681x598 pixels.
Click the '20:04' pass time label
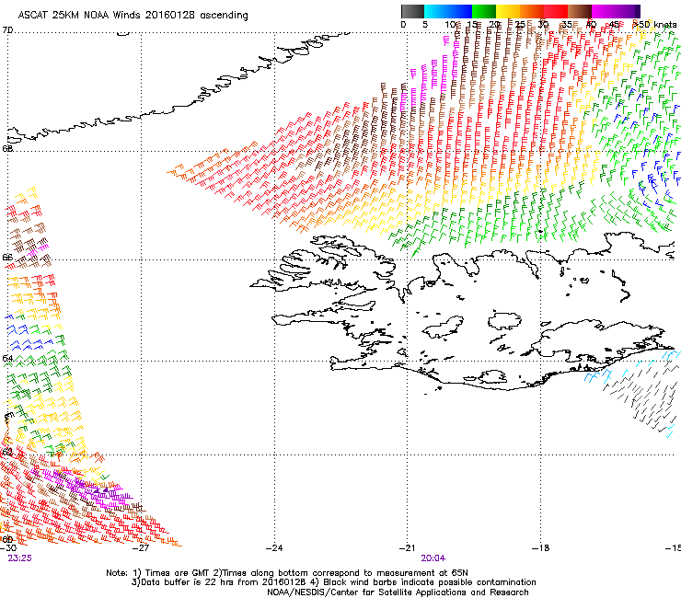(433, 558)
